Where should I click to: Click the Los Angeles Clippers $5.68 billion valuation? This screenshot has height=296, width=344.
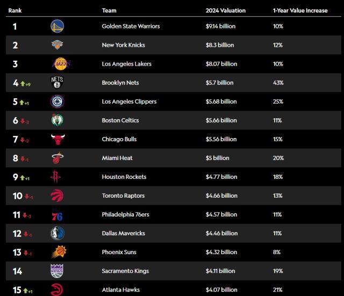(221, 102)
